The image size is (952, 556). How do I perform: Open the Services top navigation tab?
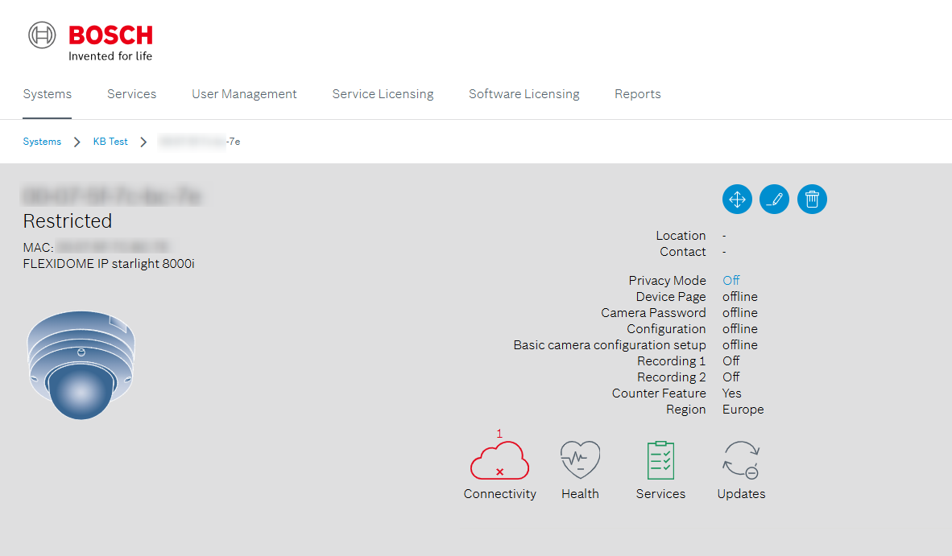[131, 94]
